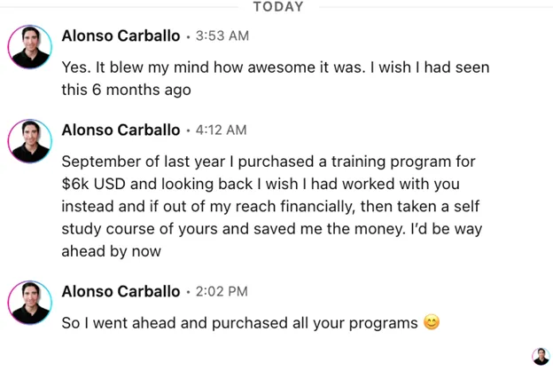Click the smiling emoji after 'your programs'
The height and width of the screenshot is (379, 553).
click(x=432, y=322)
